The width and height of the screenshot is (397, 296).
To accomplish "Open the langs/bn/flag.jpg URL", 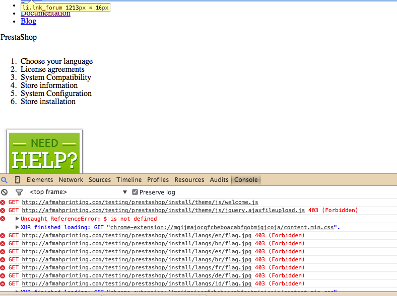I will 137,244.
